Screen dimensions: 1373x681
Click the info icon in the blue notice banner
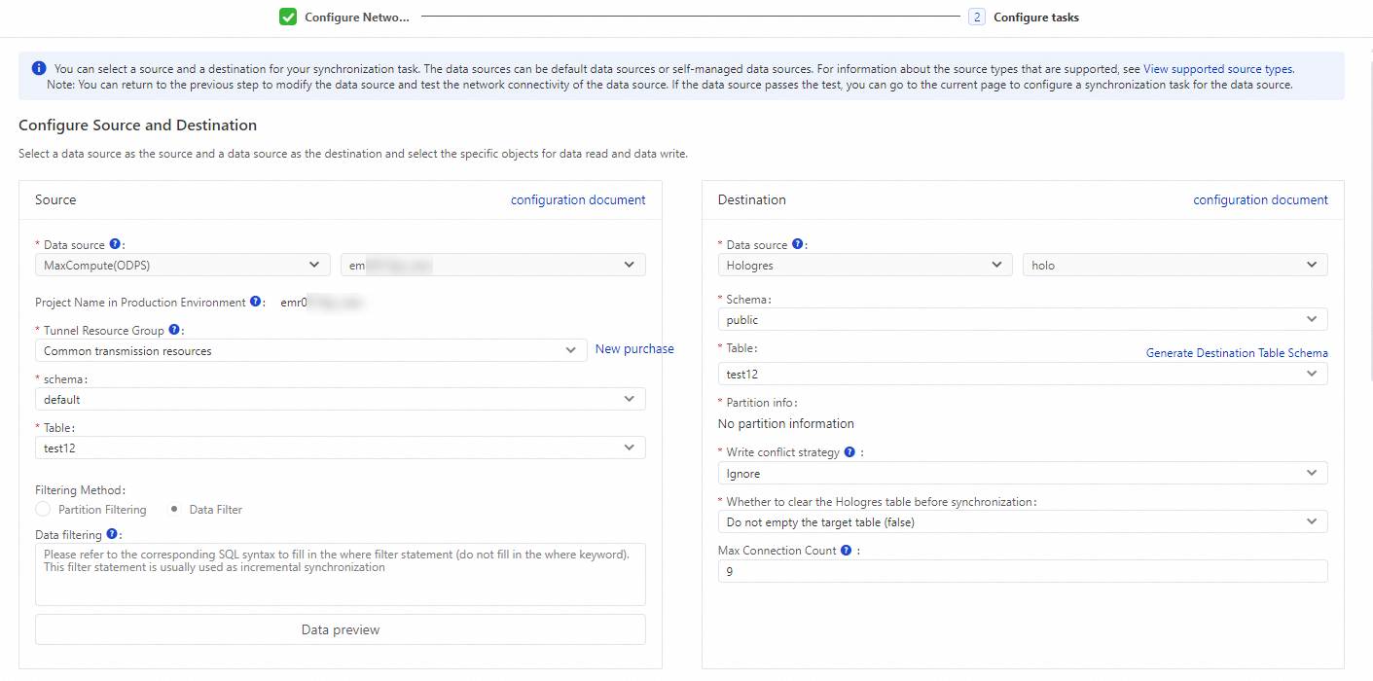[37, 68]
